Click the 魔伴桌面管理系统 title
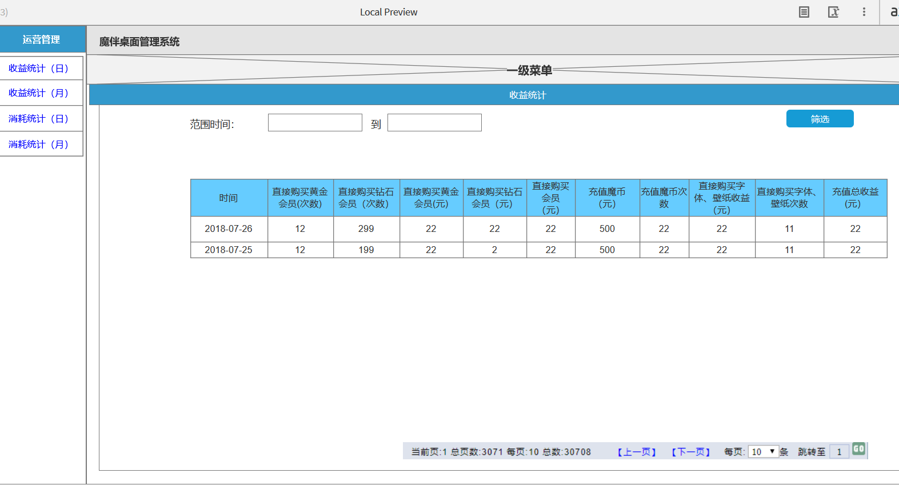Viewport: 899px width, 485px height. pos(139,42)
